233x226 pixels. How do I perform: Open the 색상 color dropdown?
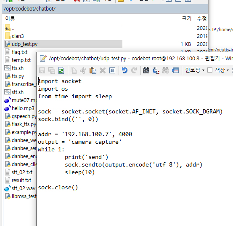(222, 70)
